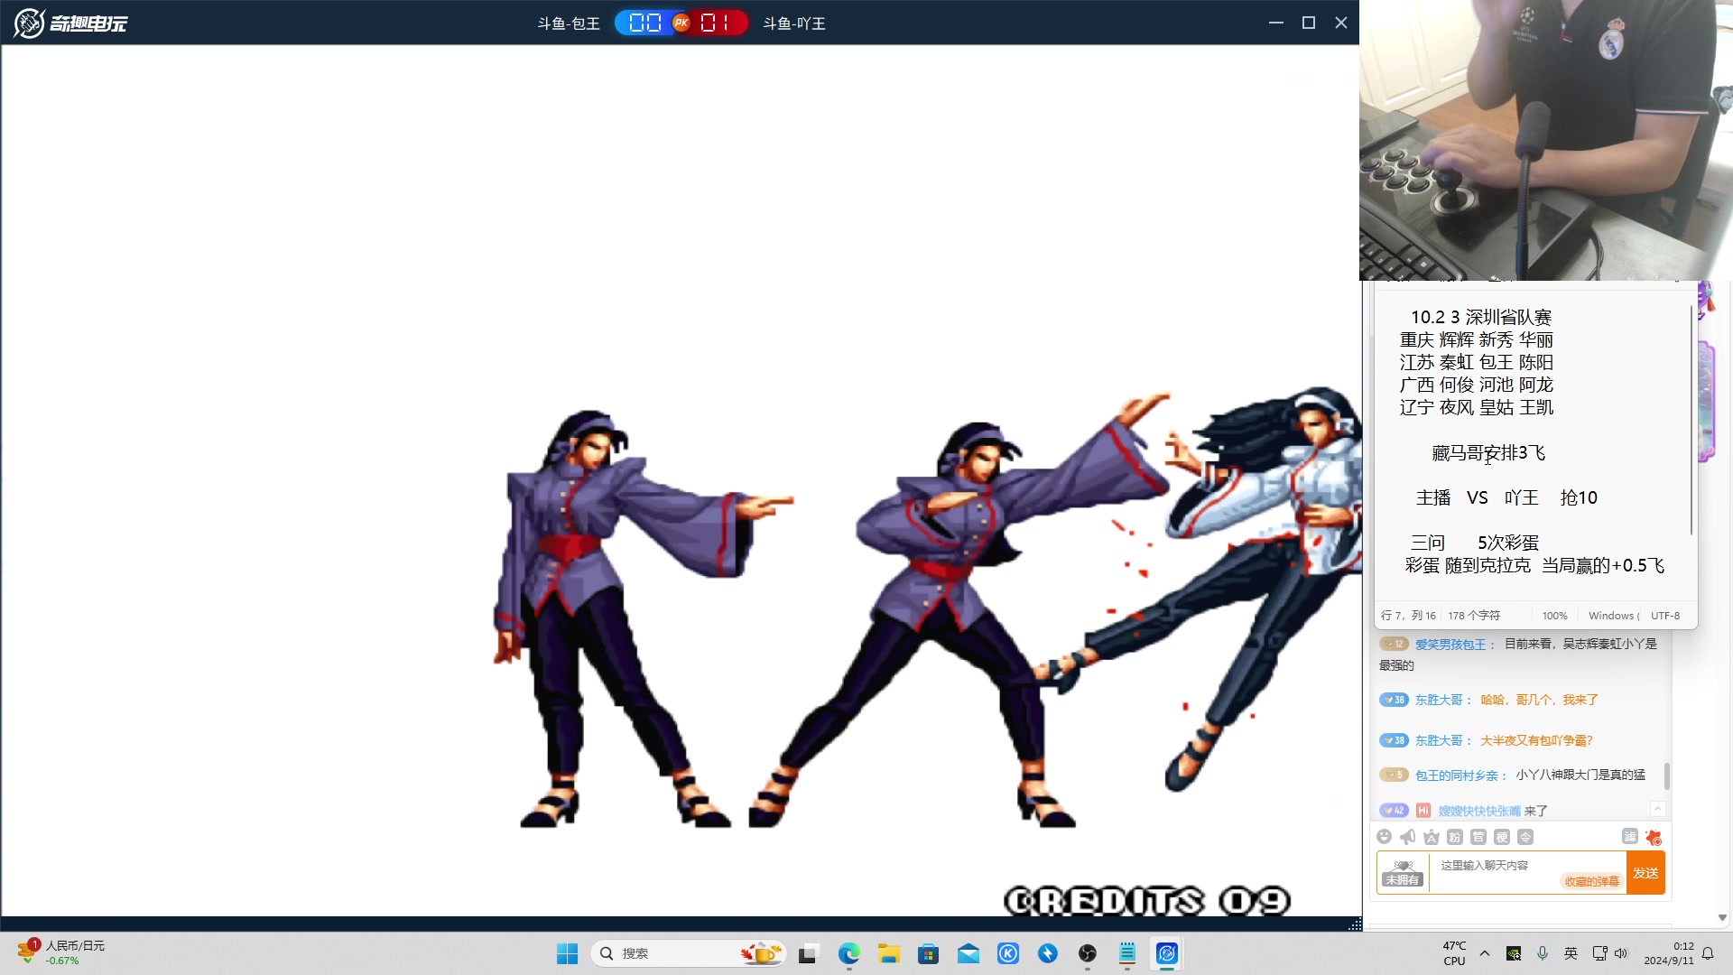Click the microphone tray icon
Viewport: 1733px width, 975px height.
1543,953
